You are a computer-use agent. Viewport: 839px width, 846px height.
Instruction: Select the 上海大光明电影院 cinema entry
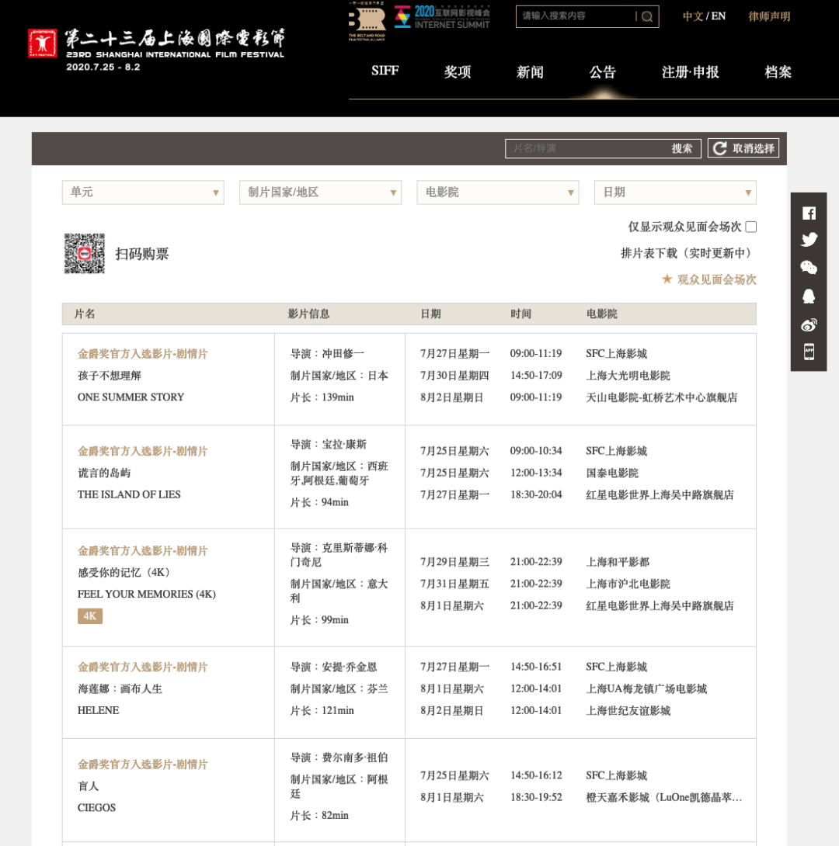(628, 376)
